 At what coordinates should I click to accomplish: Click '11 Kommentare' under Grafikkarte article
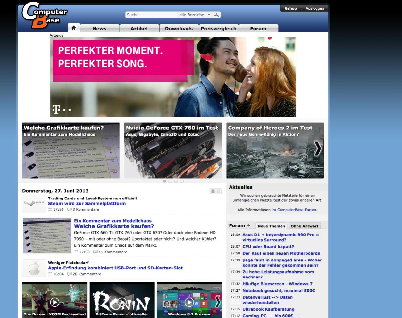click(x=113, y=252)
